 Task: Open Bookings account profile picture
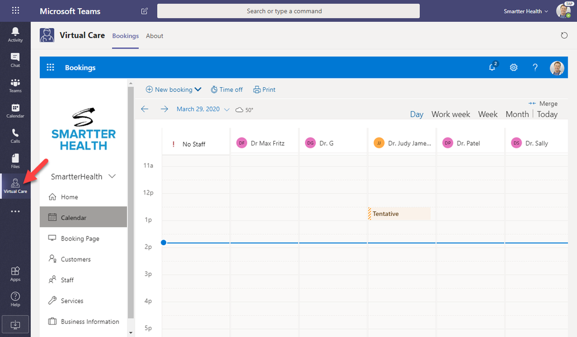pos(557,68)
